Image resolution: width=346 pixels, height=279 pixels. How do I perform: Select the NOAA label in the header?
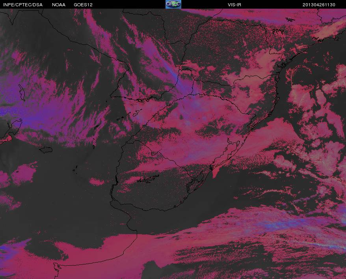click(x=59, y=5)
